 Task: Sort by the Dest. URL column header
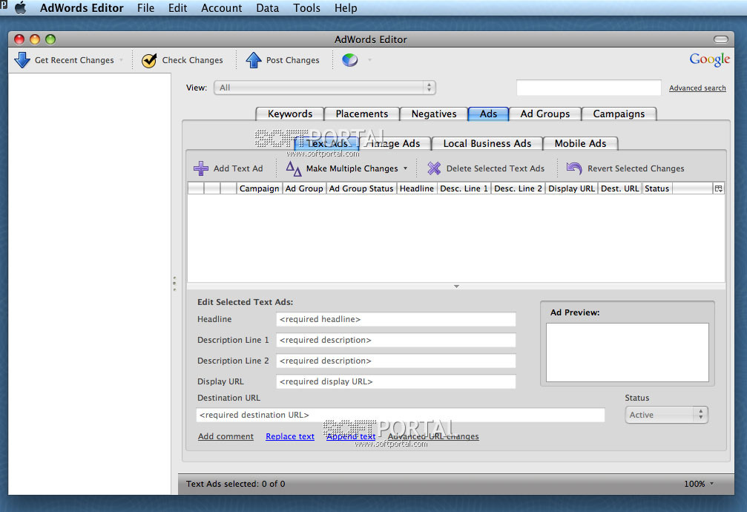point(620,188)
